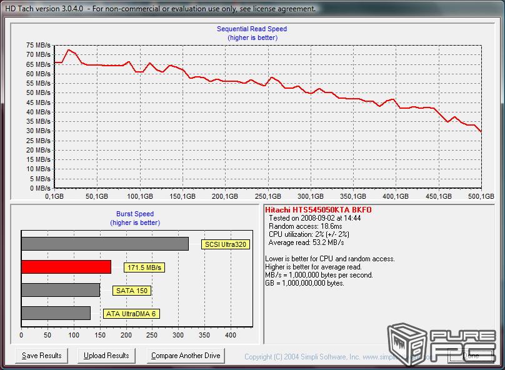Click the Upload Results button

tap(106, 356)
